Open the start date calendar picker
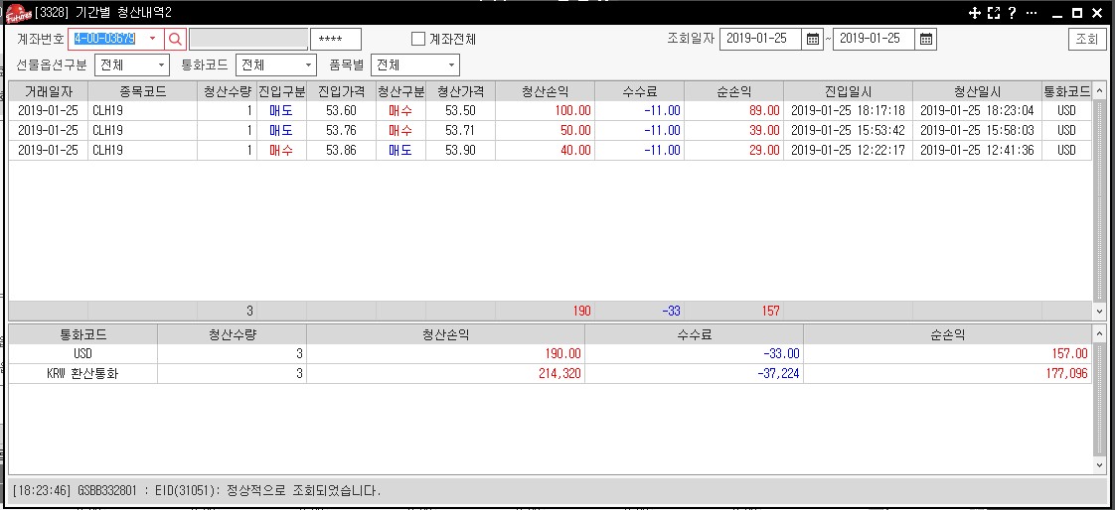 [x=813, y=39]
